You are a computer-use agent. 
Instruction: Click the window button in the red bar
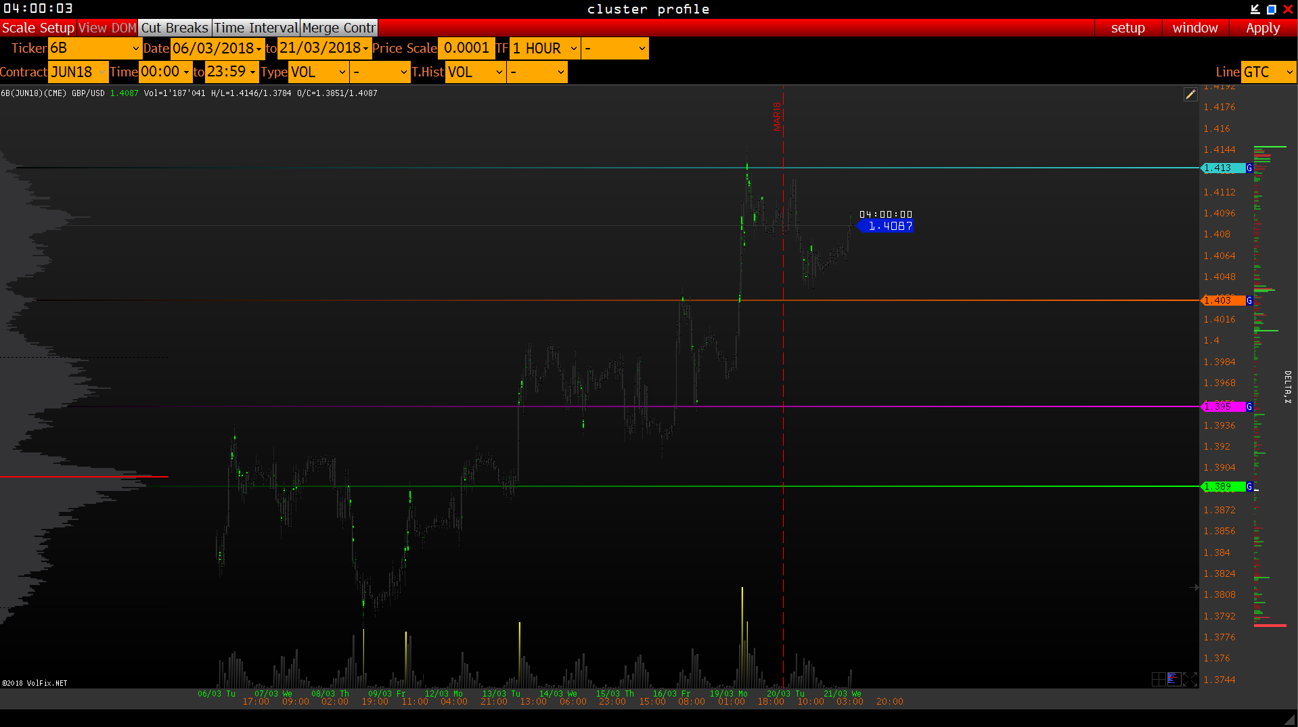pyautogui.click(x=1195, y=28)
